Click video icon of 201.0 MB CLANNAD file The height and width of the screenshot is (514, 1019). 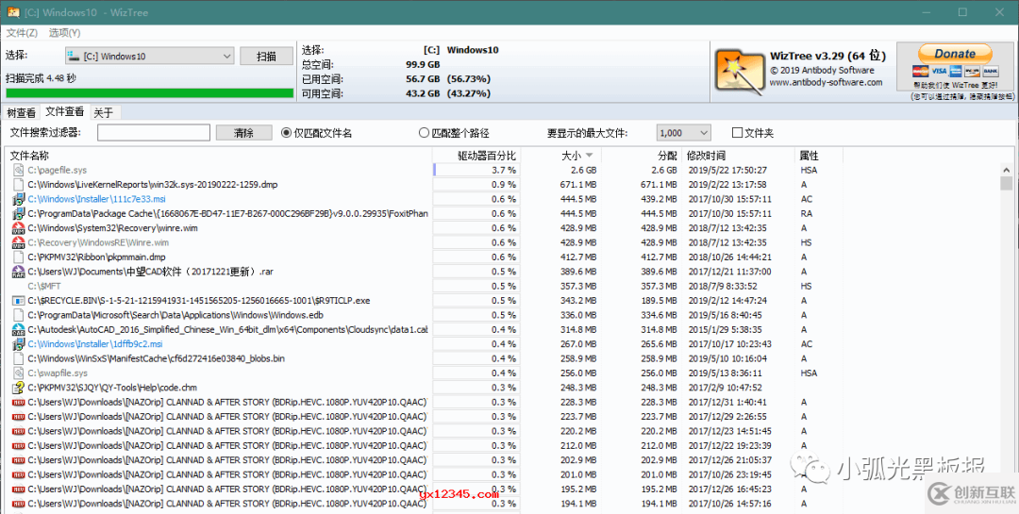pyautogui.click(x=18, y=475)
